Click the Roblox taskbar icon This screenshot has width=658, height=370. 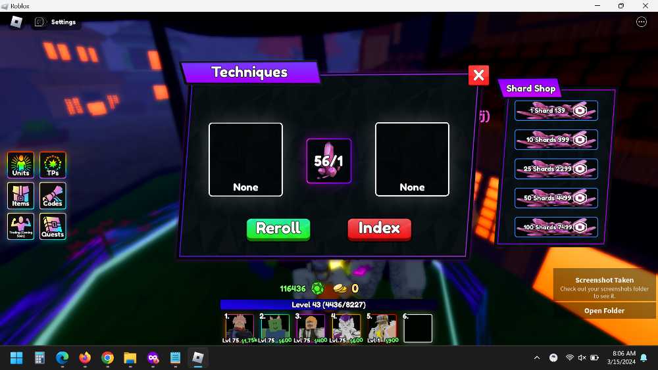pos(198,358)
